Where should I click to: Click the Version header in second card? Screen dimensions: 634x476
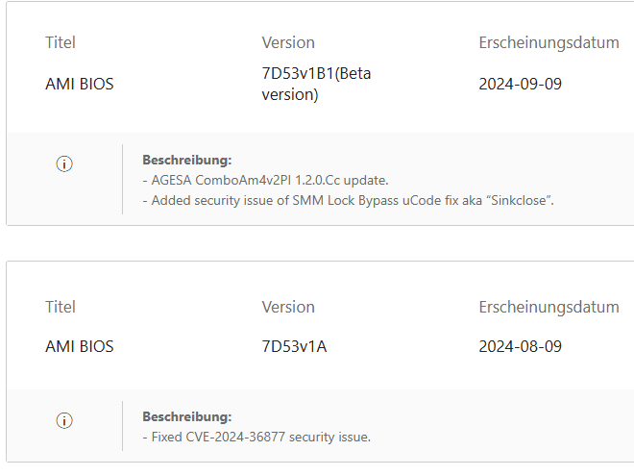point(288,307)
